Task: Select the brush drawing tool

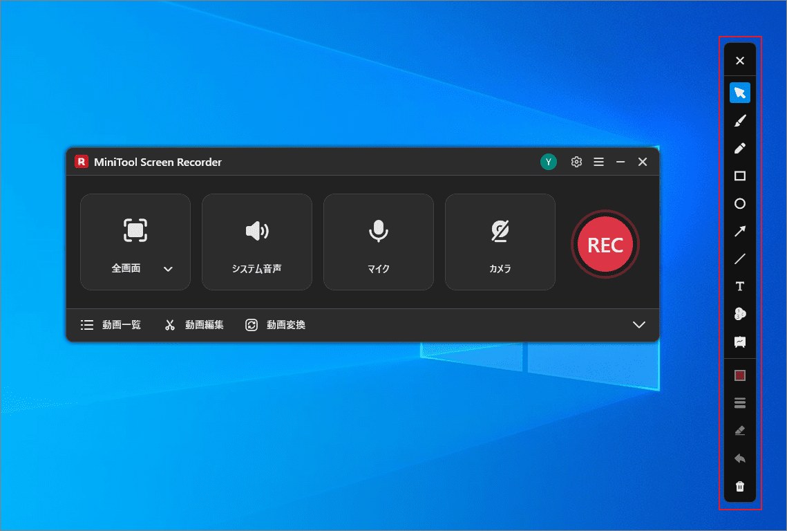Action: tap(740, 120)
